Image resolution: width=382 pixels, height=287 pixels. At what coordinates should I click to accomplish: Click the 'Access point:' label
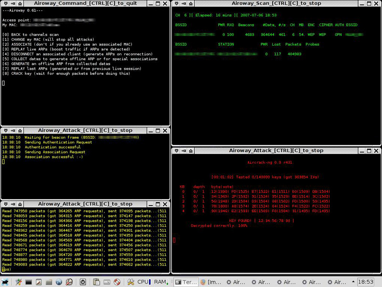click(x=17, y=20)
